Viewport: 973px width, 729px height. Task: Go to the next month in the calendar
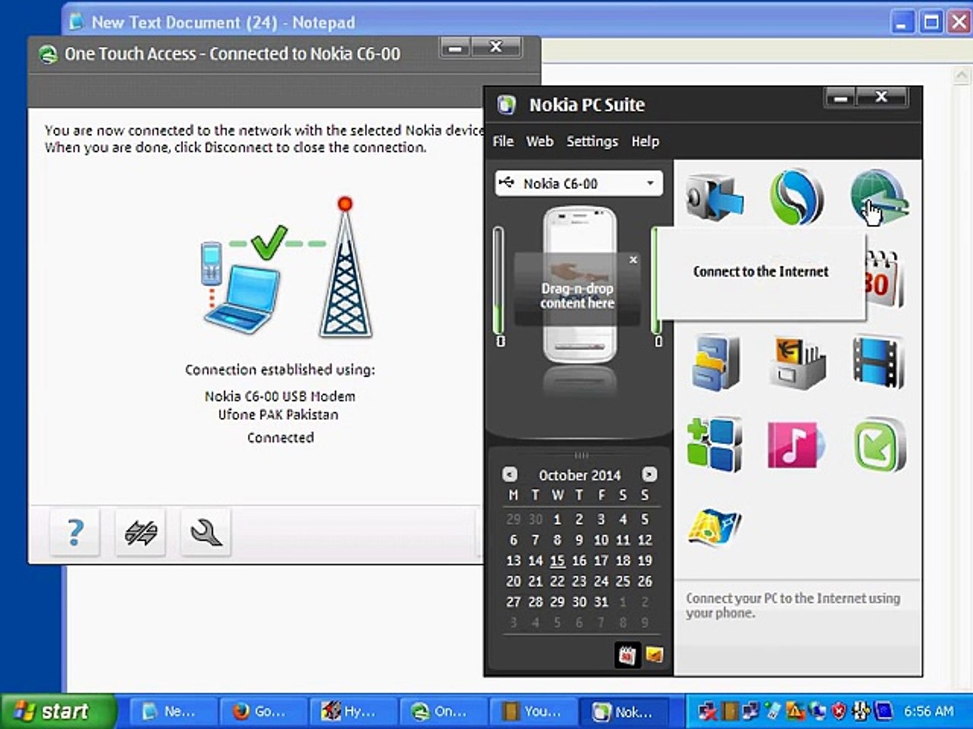(x=649, y=475)
